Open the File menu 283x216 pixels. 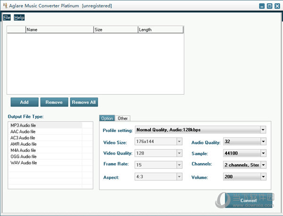[7, 17]
